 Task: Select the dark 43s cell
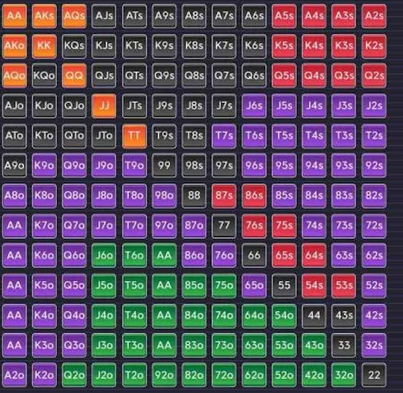click(x=344, y=315)
